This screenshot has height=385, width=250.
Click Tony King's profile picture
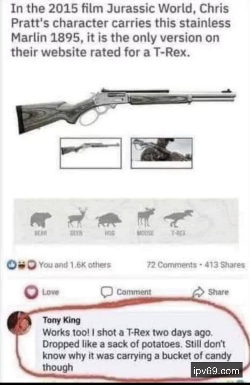point(19,323)
